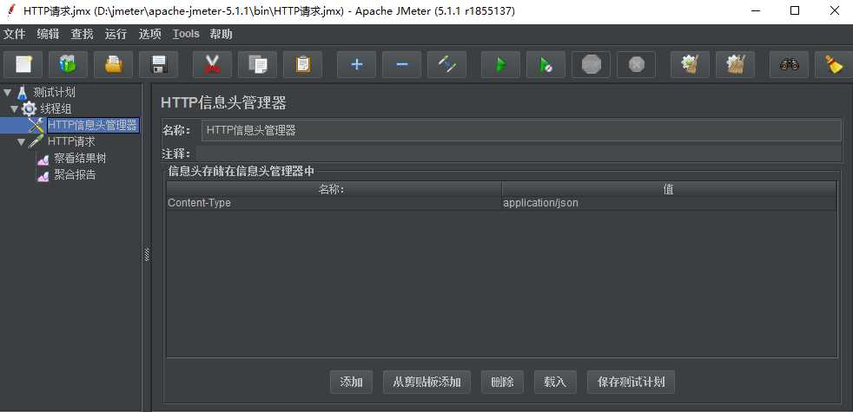Select the 线程组 tree label
Viewport: 853px width, 412px height.
coord(56,109)
